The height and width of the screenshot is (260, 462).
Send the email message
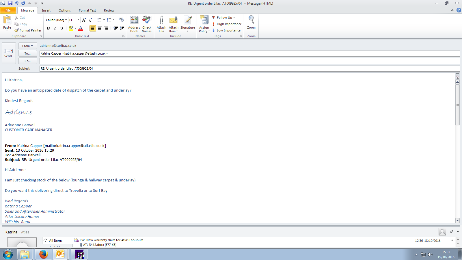8,53
